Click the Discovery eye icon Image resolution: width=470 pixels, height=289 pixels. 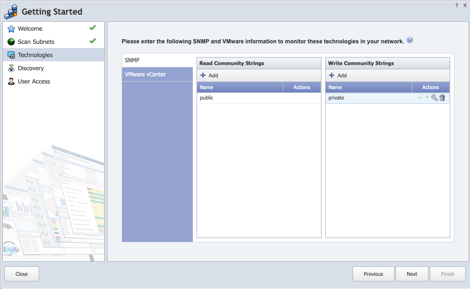click(x=11, y=68)
